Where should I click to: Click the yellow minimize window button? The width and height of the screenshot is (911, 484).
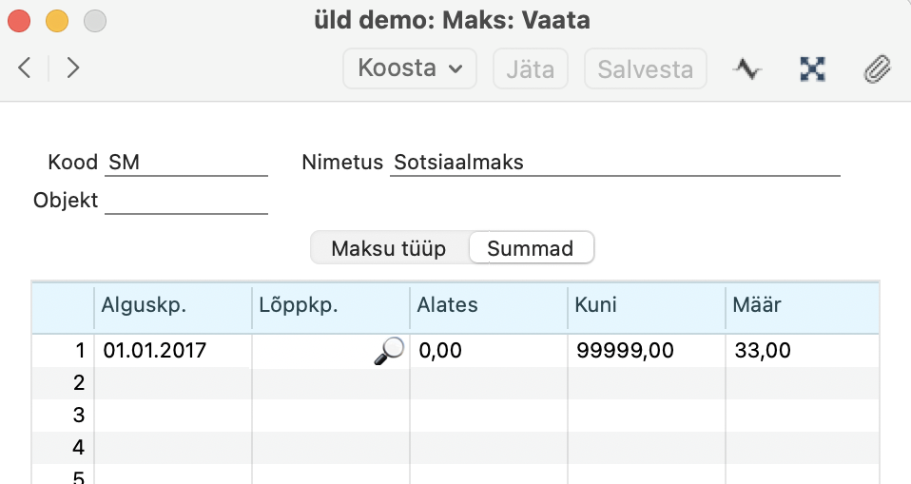point(57,22)
